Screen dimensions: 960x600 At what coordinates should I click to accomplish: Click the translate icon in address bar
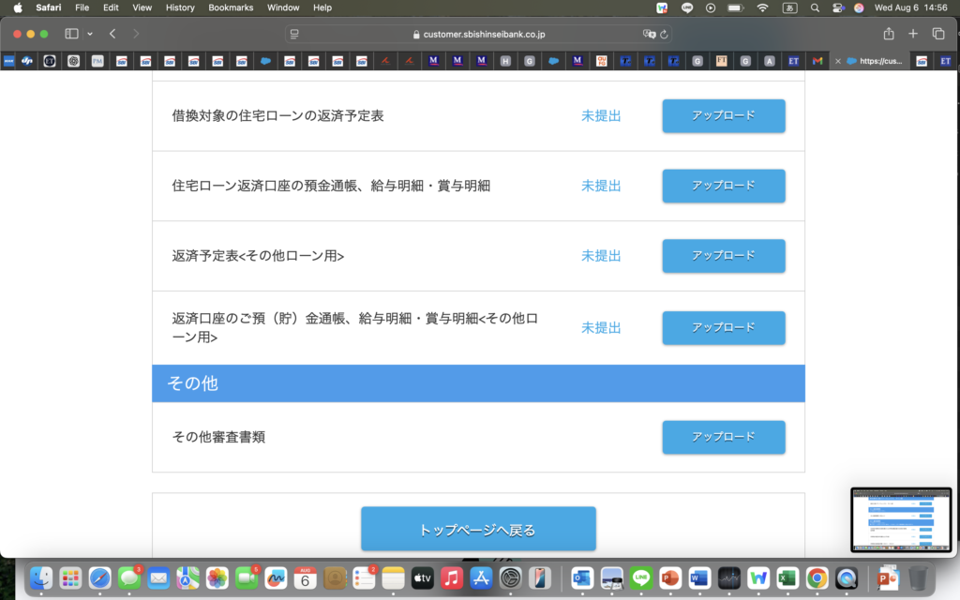[x=648, y=34]
